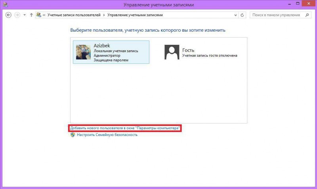The image size is (317, 189).
Task: Click the double chevron in the breadcrumb
Action: coord(44,15)
